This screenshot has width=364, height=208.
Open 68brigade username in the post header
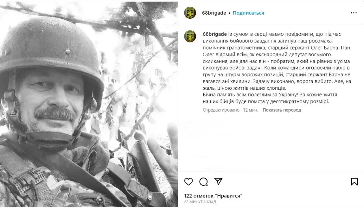pyautogui.click(x=214, y=13)
